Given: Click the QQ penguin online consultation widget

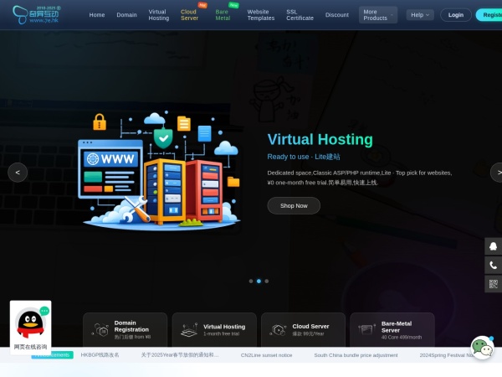Looking at the screenshot, I should coord(31,326).
